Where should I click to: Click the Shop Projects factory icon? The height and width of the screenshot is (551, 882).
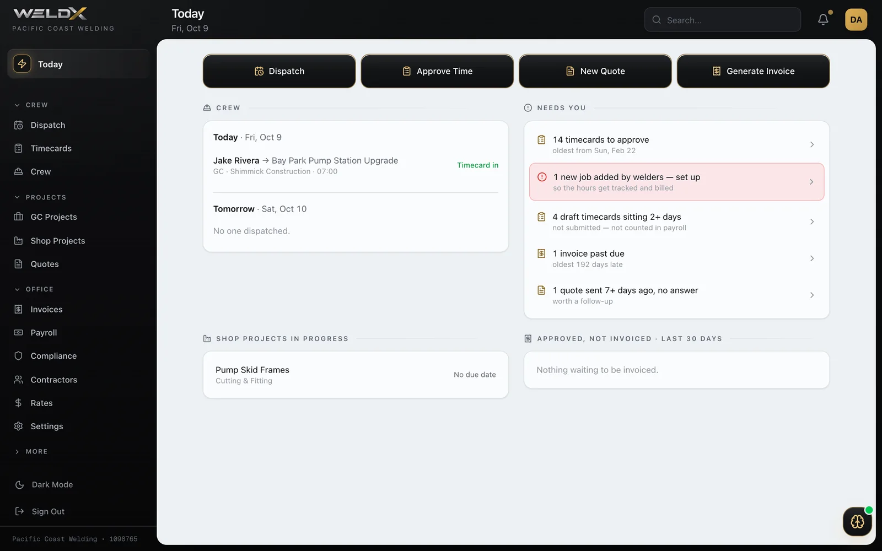click(18, 241)
